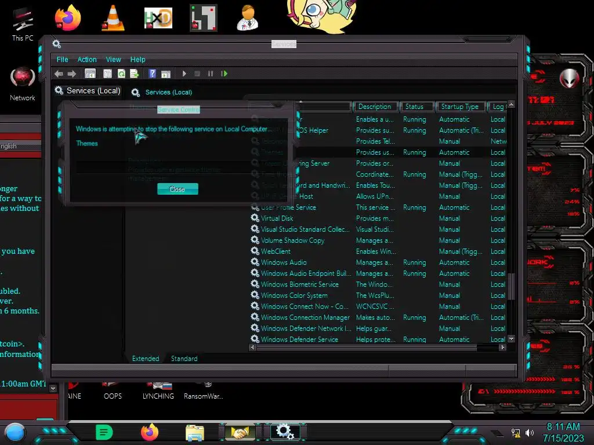Click the Start Service play icon
The image size is (594, 445).
[184, 74]
